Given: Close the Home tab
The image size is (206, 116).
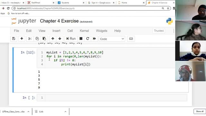Looking at the screenshot, I should [144, 3].
